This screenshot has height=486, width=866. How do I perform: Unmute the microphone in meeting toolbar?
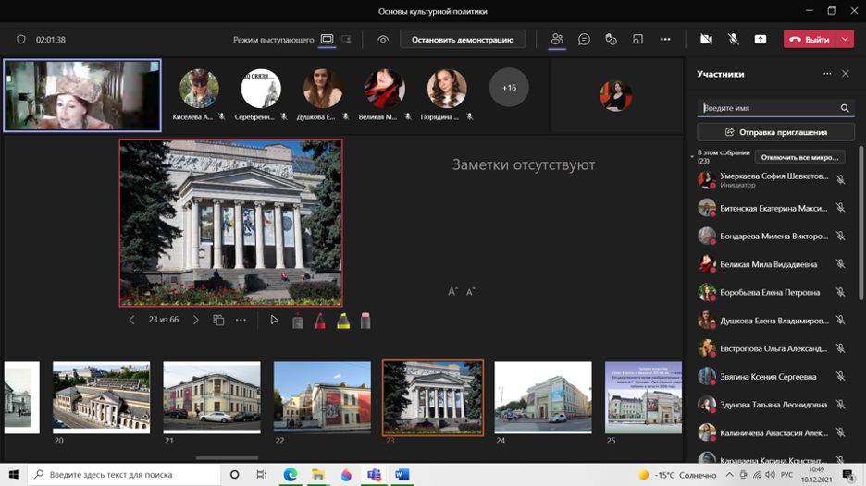point(733,40)
